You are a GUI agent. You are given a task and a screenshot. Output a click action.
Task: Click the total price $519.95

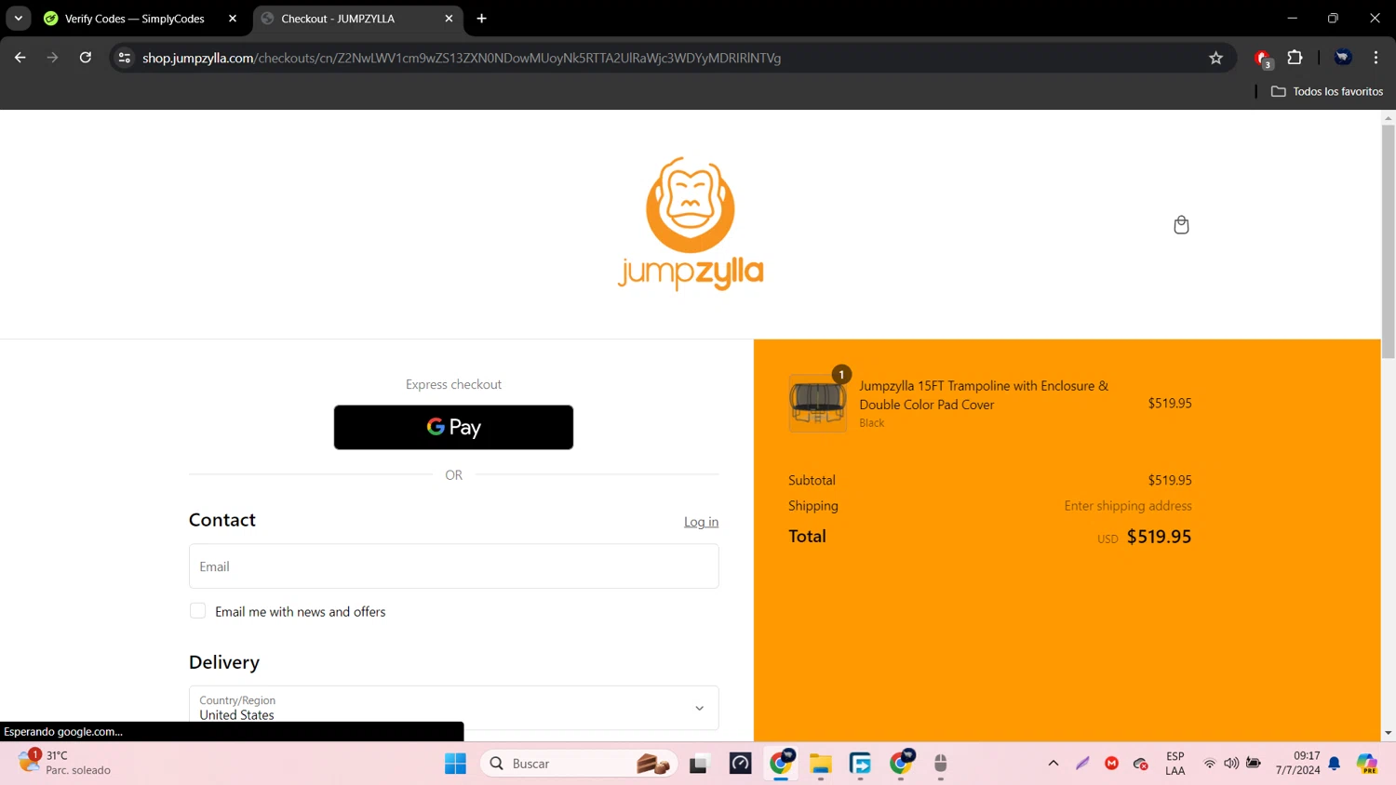1159,537
